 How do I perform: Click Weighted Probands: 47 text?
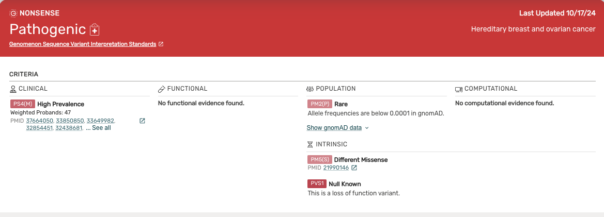pyautogui.click(x=40, y=113)
